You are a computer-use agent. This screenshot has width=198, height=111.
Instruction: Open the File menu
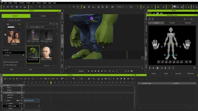2,3
